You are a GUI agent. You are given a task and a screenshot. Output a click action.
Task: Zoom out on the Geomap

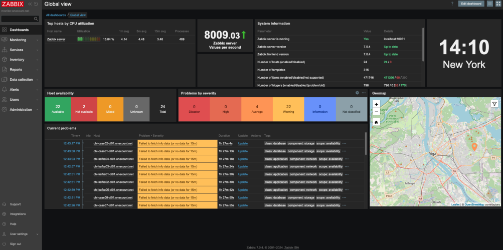point(376,112)
